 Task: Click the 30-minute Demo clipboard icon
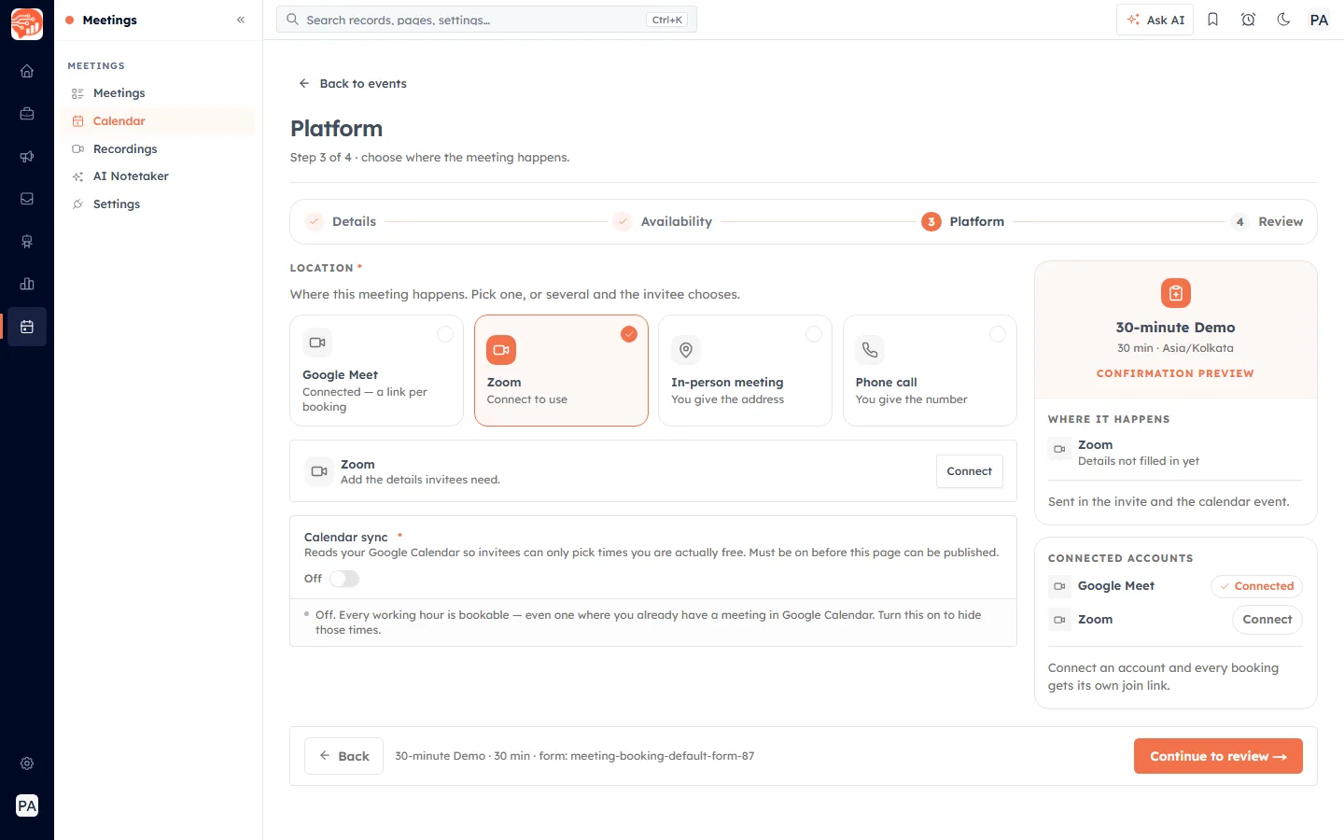pos(1176,293)
